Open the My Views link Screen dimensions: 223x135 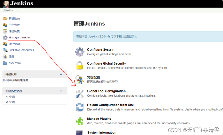[14, 44]
